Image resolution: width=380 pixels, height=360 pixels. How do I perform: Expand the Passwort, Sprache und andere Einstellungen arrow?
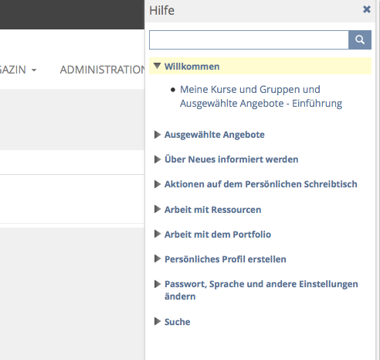[158, 284]
